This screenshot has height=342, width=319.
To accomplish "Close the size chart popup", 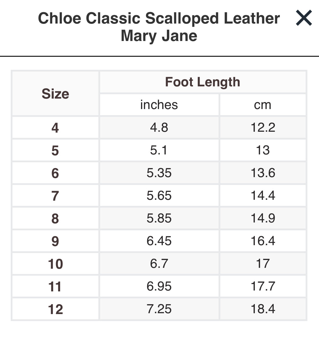I will pos(304,18).
